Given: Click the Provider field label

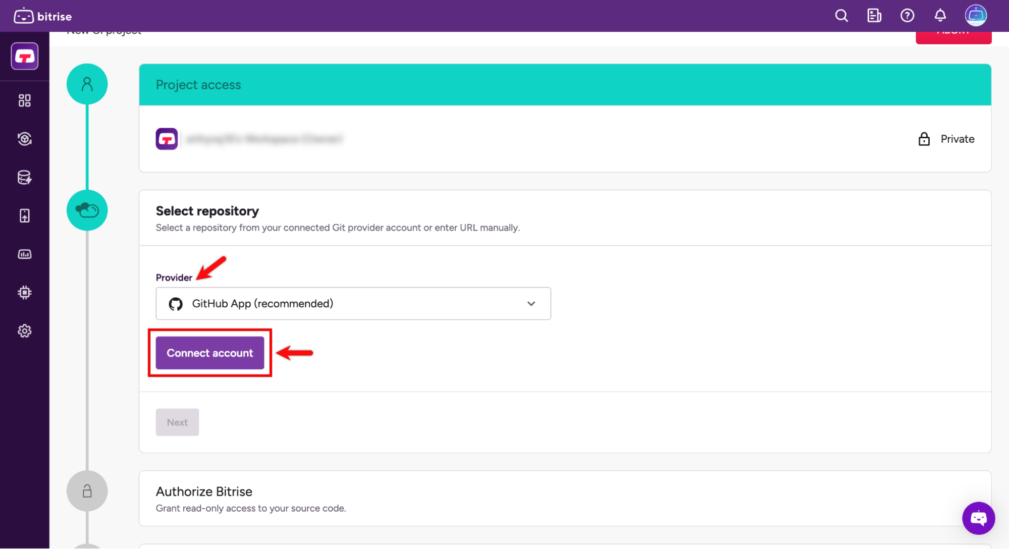Looking at the screenshot, I should (x=174, y=278).
